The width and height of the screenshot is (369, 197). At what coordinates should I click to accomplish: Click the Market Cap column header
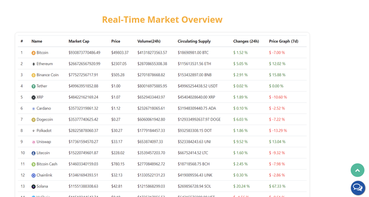(x=79, y=41)
